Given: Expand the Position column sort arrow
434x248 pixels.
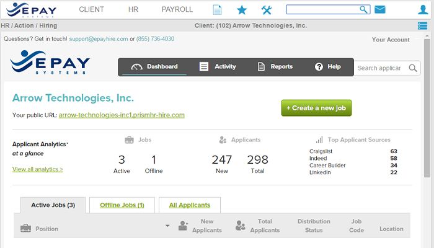Looking at the screenshot, I should pos(167,226).
